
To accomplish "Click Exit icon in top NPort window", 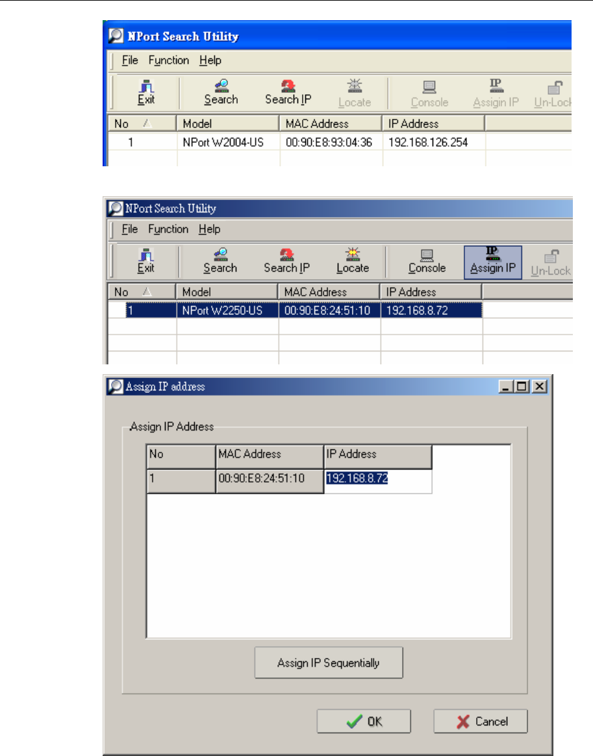I will pos(146,93).
